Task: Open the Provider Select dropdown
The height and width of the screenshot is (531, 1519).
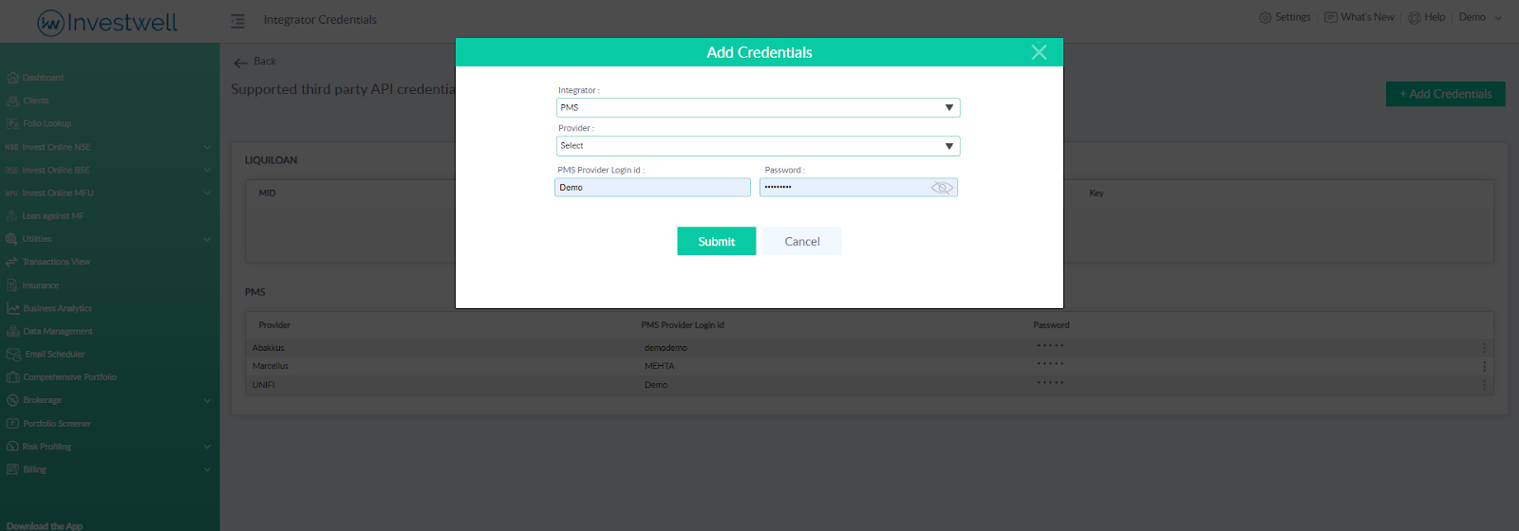Action: (x=758, y=146)
